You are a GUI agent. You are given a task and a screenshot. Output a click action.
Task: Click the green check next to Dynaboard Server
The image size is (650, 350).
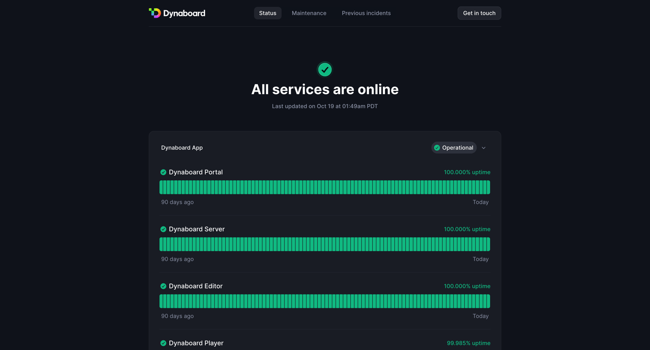tap(163, 229)
